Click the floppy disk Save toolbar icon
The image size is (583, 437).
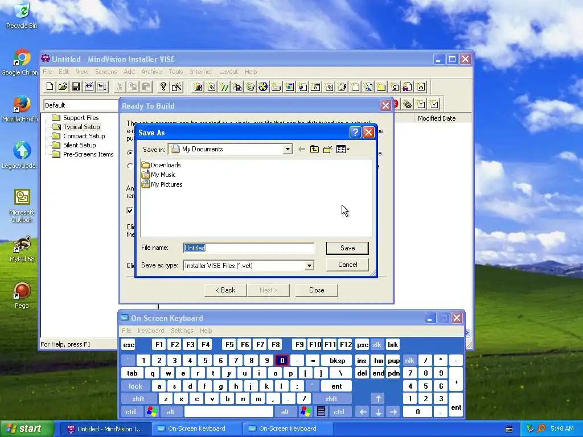[76, 86]
